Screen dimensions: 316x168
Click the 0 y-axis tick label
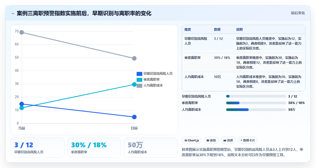[x=18, y=123]
